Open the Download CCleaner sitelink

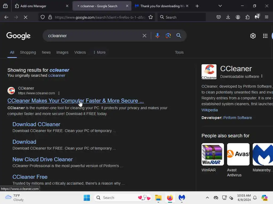[36, 124]
